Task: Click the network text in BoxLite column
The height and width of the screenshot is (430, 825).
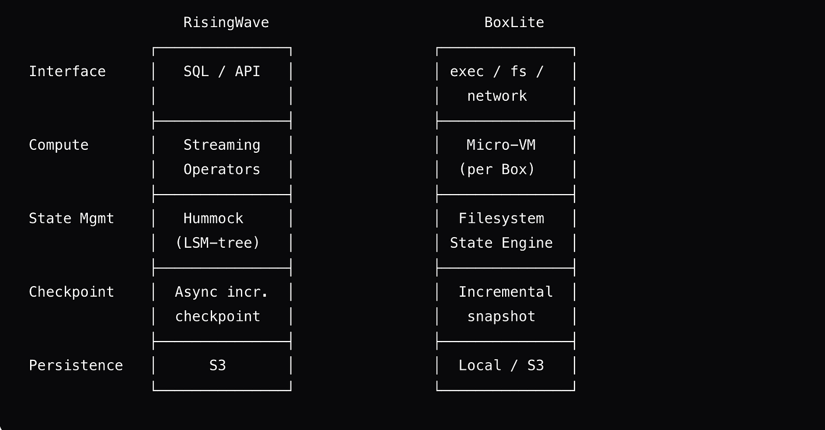Action: (497, 96)
